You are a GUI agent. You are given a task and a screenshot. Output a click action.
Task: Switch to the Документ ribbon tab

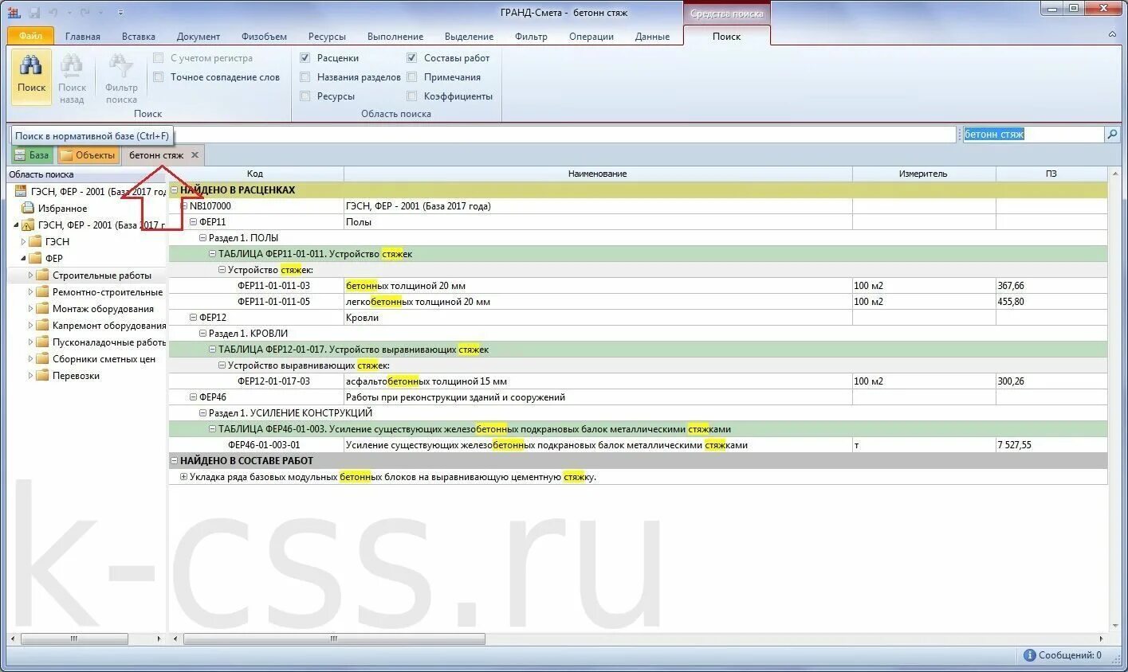(198, 37)
